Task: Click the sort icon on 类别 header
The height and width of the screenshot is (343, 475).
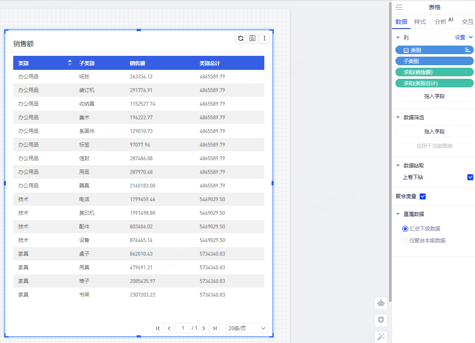Action: point(70,63)
